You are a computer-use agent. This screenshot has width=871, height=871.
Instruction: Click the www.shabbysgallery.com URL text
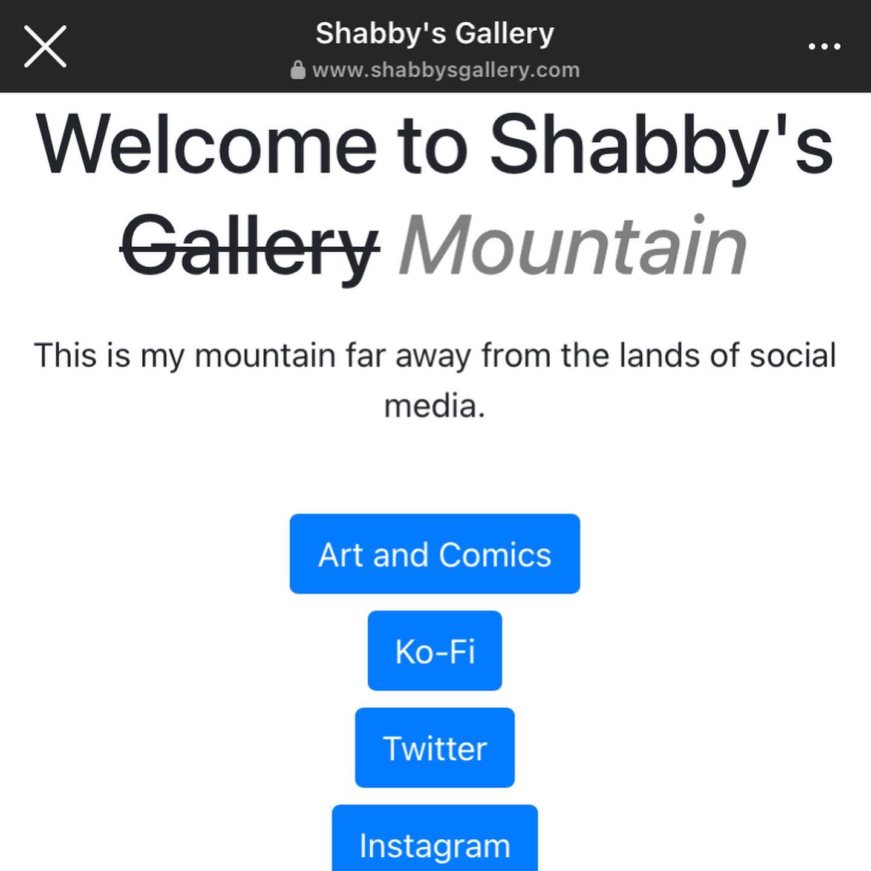(x=446, y=70)
